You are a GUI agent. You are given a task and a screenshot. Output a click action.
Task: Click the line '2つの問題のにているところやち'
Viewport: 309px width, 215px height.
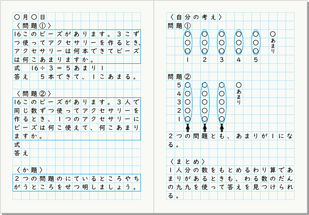[77, 179]
